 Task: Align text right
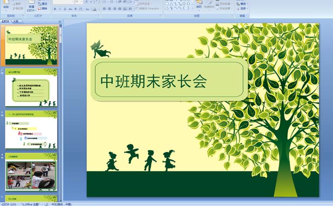click(115, 9)
